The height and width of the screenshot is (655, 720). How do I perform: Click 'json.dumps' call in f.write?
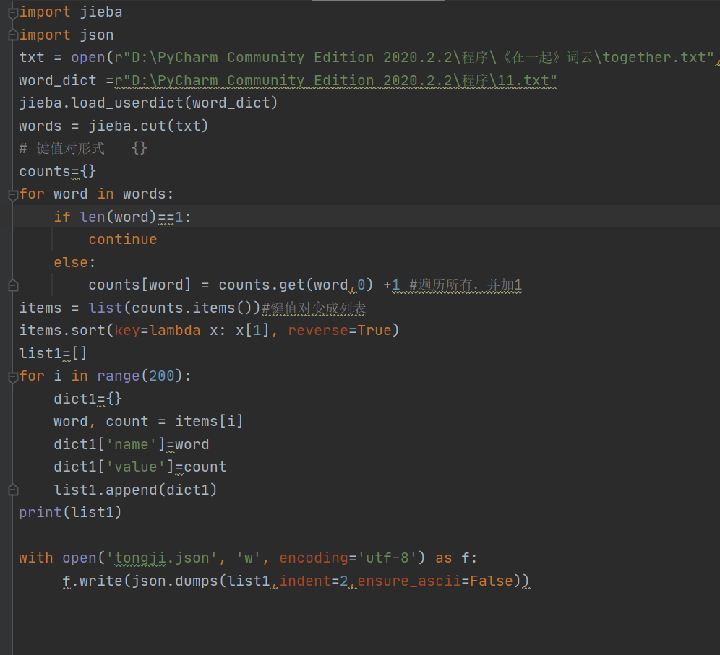click(174, 581)
